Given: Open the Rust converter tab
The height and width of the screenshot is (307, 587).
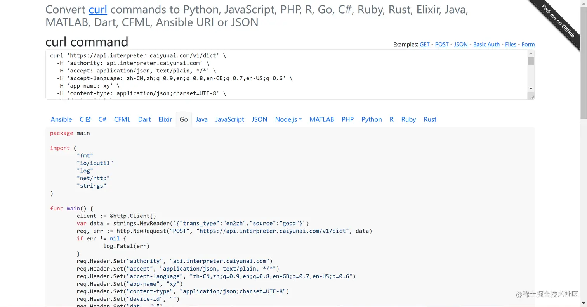Looking at the screenshot, I should coord(430,119).
